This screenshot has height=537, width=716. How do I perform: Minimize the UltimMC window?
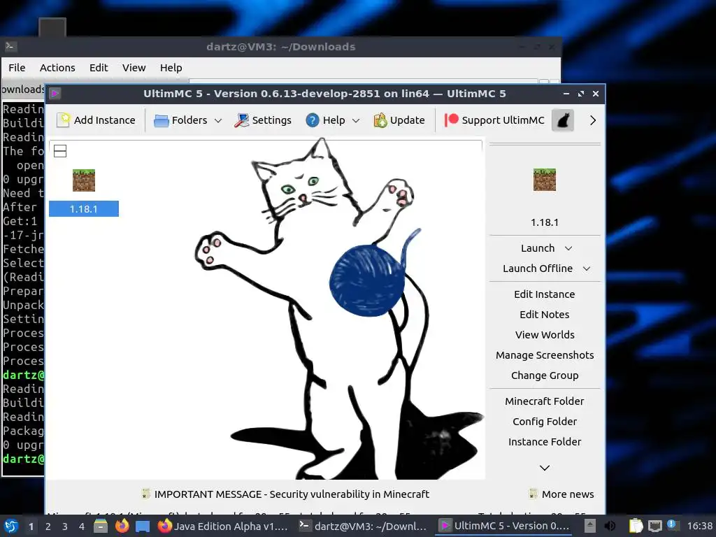(566, 94)
